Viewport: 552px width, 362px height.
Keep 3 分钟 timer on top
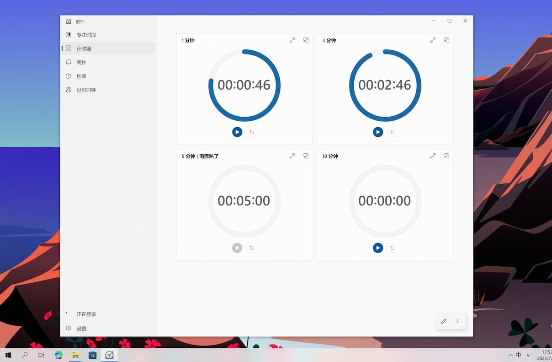(446, 40)
